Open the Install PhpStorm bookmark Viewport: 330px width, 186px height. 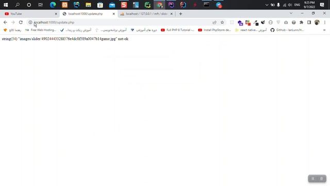214,30
